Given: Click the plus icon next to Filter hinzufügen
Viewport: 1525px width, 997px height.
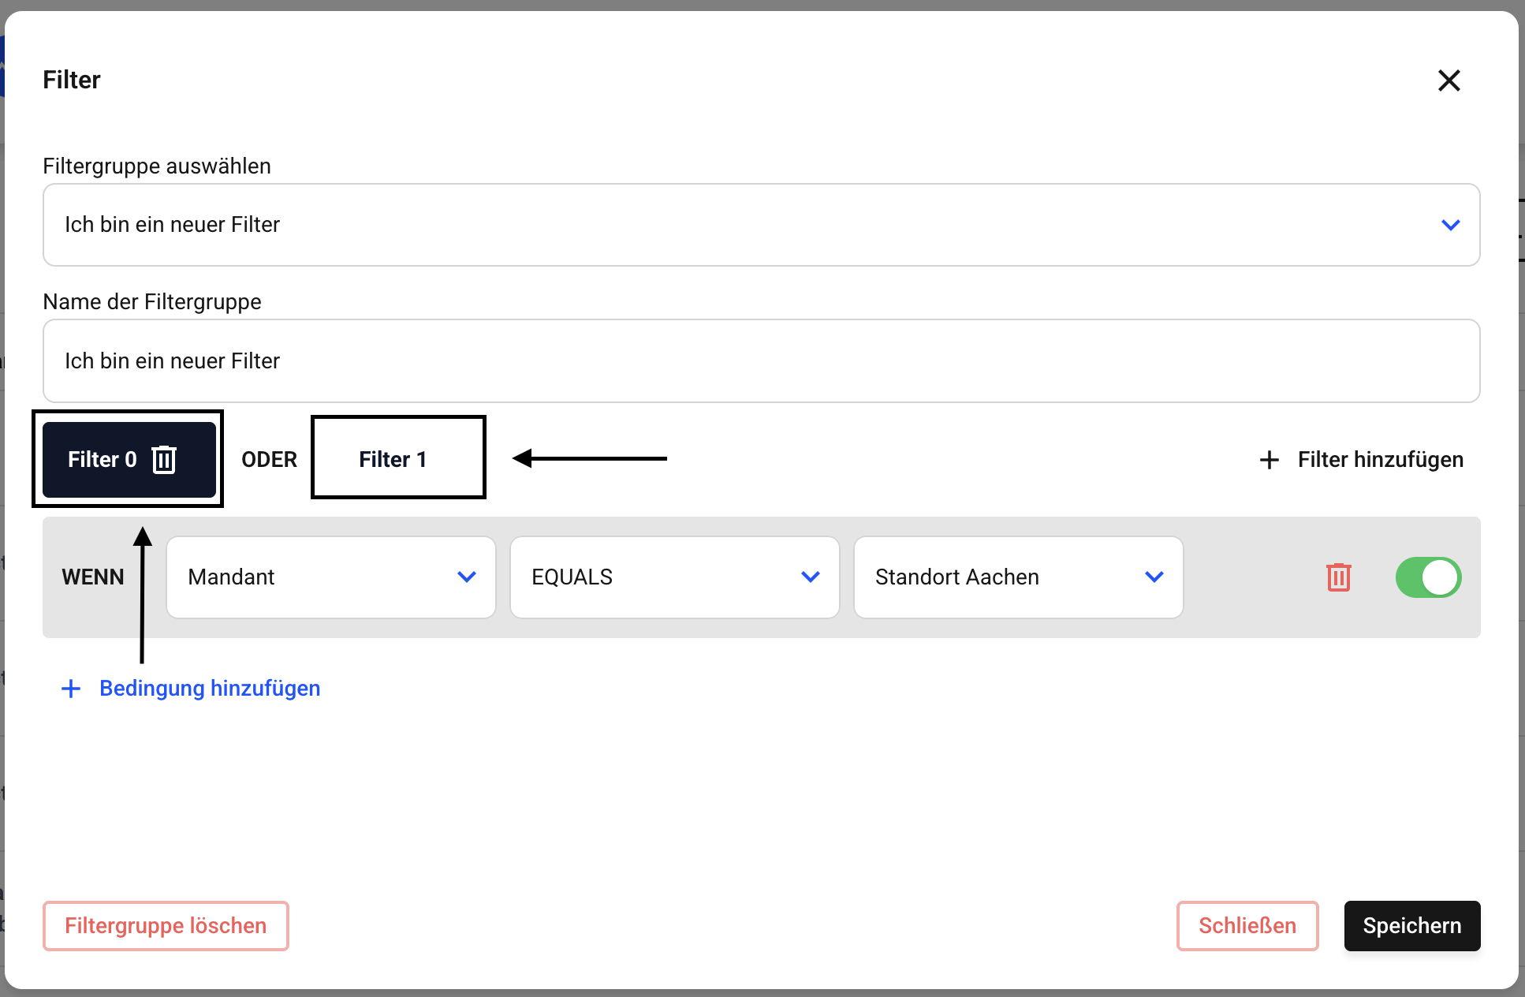Looking at the screenshot, I should tap(1269, 460).
